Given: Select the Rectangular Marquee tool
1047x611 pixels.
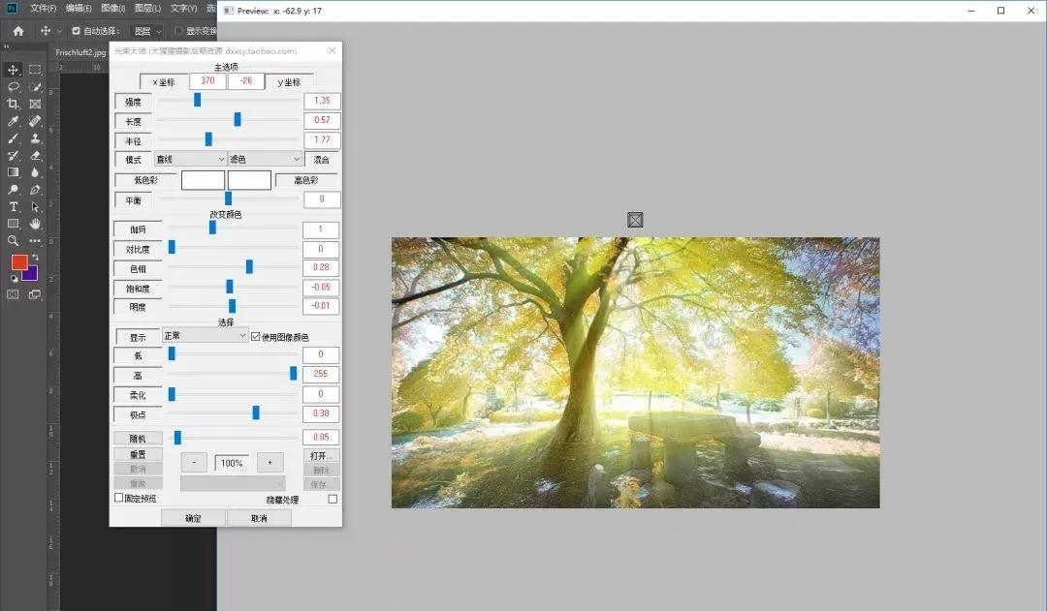Looking at the screenshot, I should pos(35,70).
